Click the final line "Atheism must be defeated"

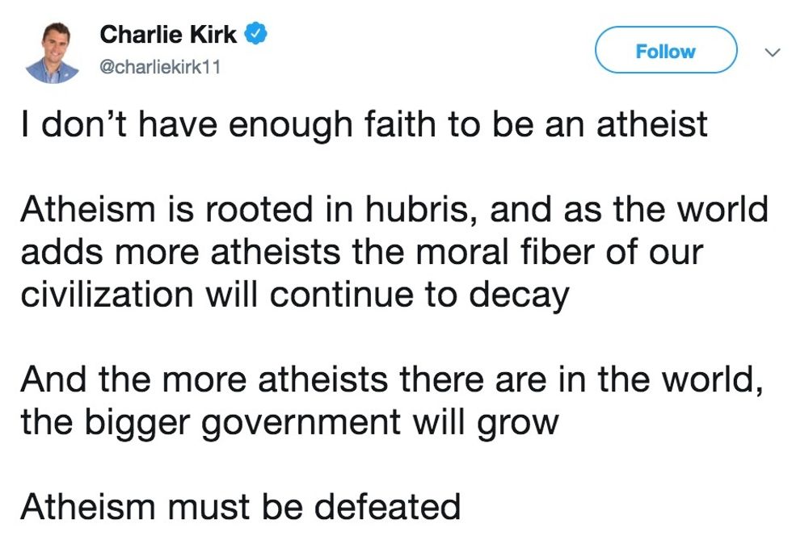240,507
